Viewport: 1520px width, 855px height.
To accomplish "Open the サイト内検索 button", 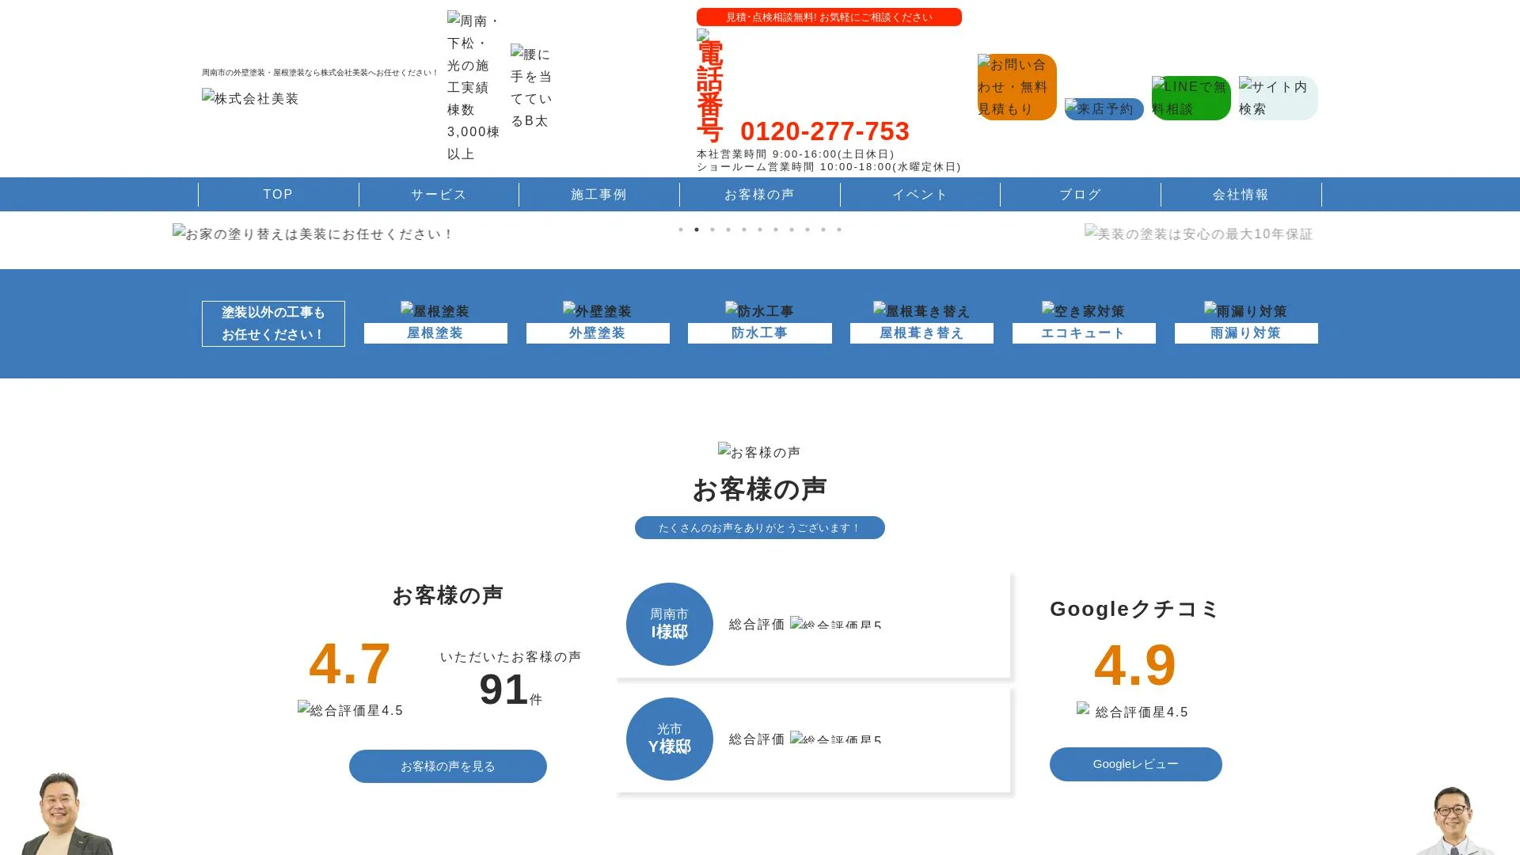I will pos(1278,98).
